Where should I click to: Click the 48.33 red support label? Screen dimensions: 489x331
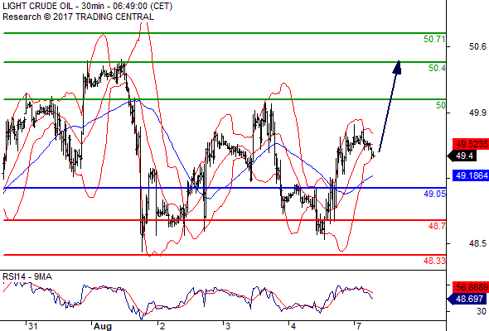coord(434,261)
